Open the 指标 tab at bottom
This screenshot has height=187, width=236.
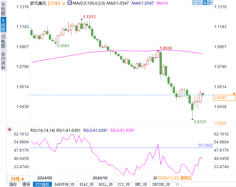[13, 184]
